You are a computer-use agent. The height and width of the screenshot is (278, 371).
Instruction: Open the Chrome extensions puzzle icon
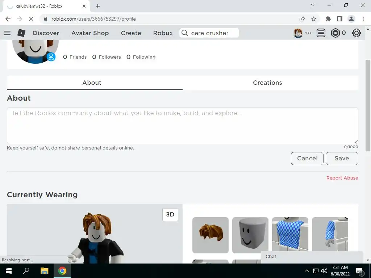[328, 19]
